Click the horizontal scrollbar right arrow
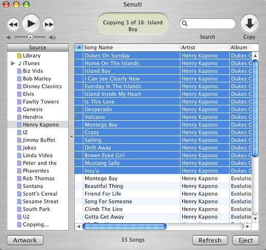The image size is (266, 250). click(248, 226)
